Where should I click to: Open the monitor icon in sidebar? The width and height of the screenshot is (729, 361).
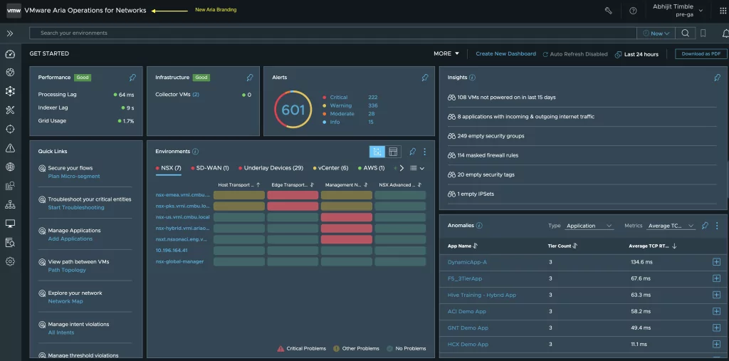click(10, 224)
